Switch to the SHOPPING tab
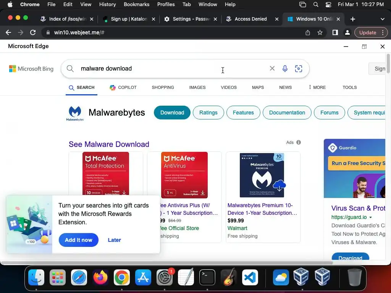 pyautogui.click(x=163, y=87)
